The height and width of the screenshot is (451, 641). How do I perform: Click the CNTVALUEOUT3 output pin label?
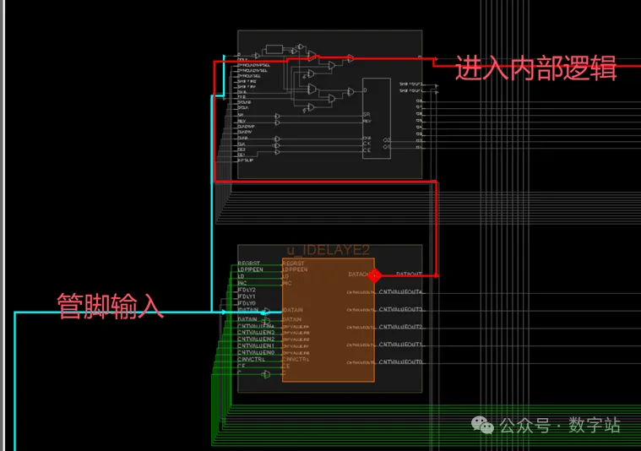(x=400, y=309)
